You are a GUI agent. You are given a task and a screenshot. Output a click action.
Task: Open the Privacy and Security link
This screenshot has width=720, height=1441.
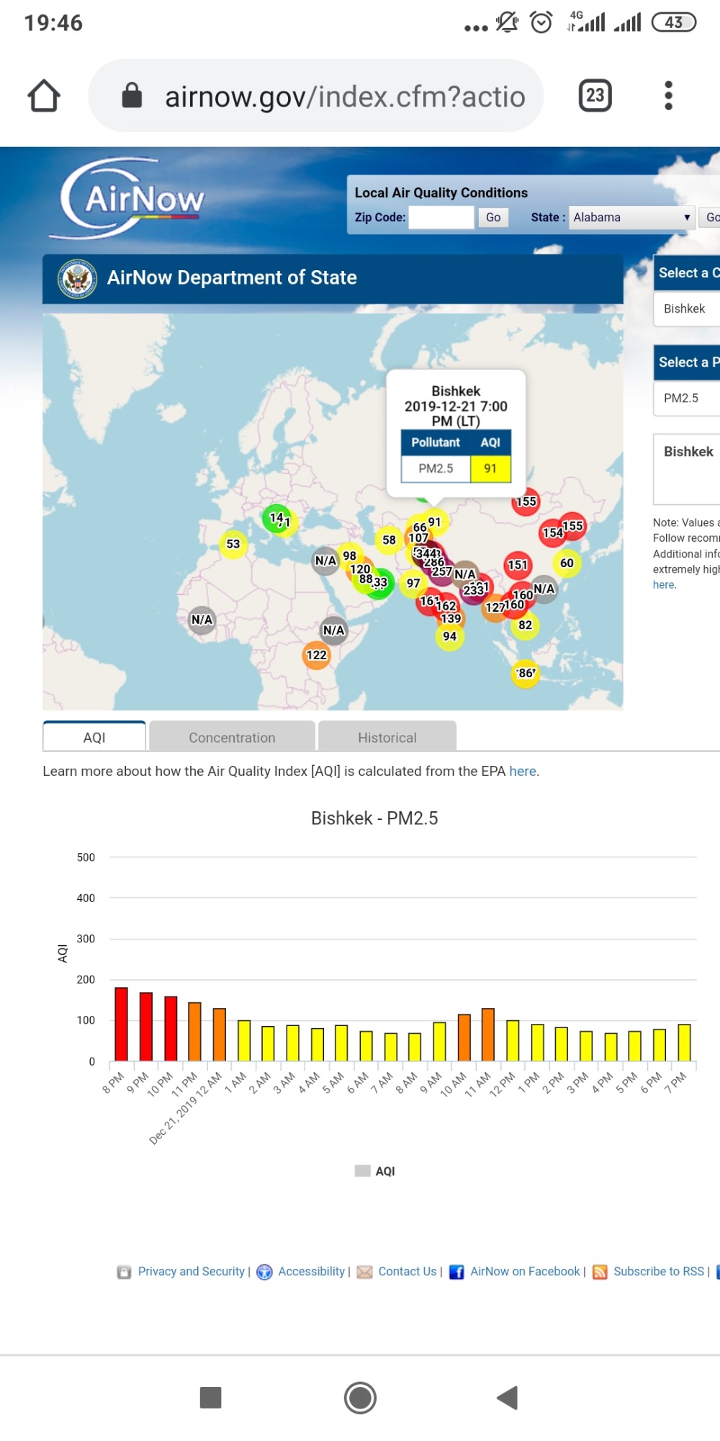pyautogui.click(x=191, y=1272)
